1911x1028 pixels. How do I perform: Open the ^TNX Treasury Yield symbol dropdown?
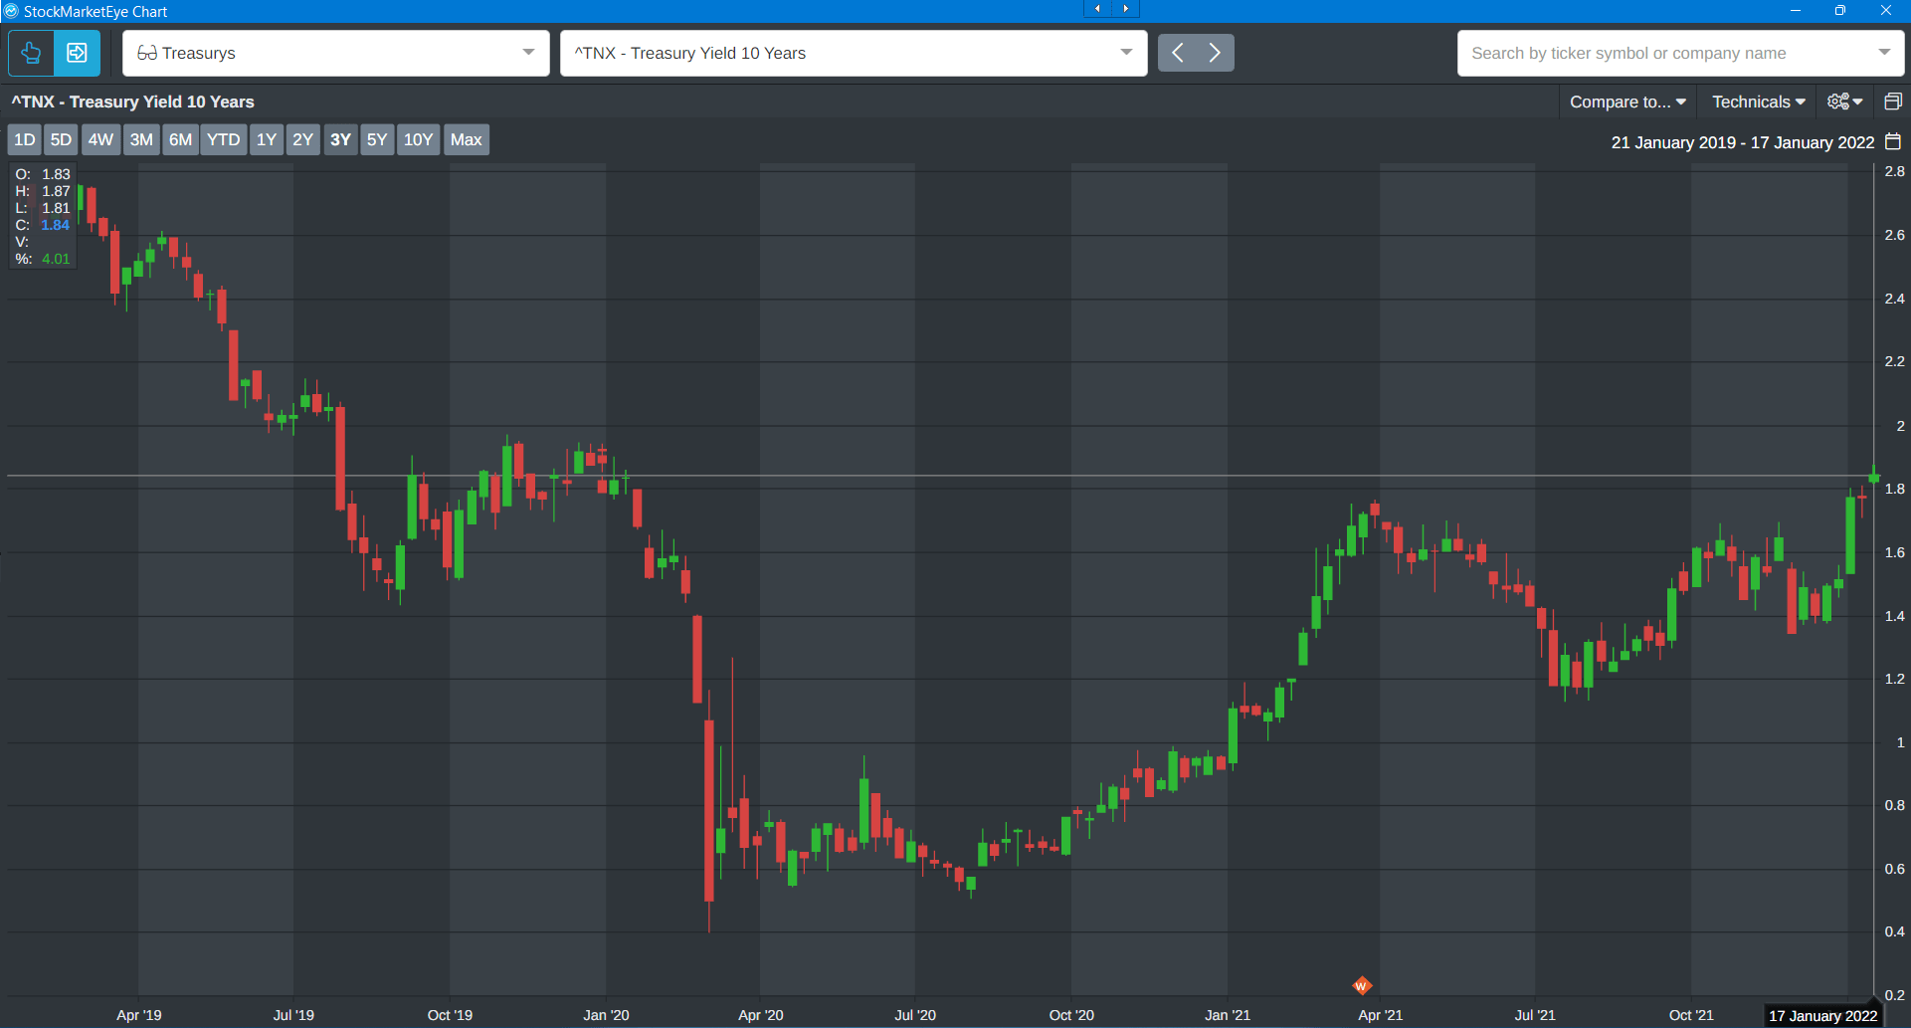coord(854,53)
